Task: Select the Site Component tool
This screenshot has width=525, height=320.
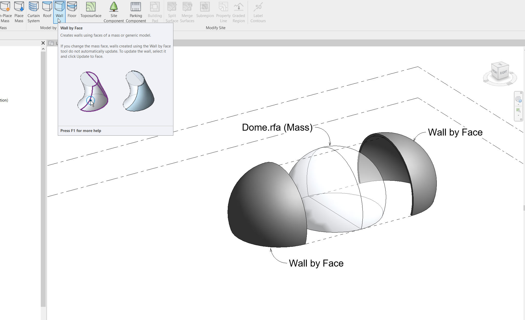Action: pyautogui.click(x=114, y=12)
